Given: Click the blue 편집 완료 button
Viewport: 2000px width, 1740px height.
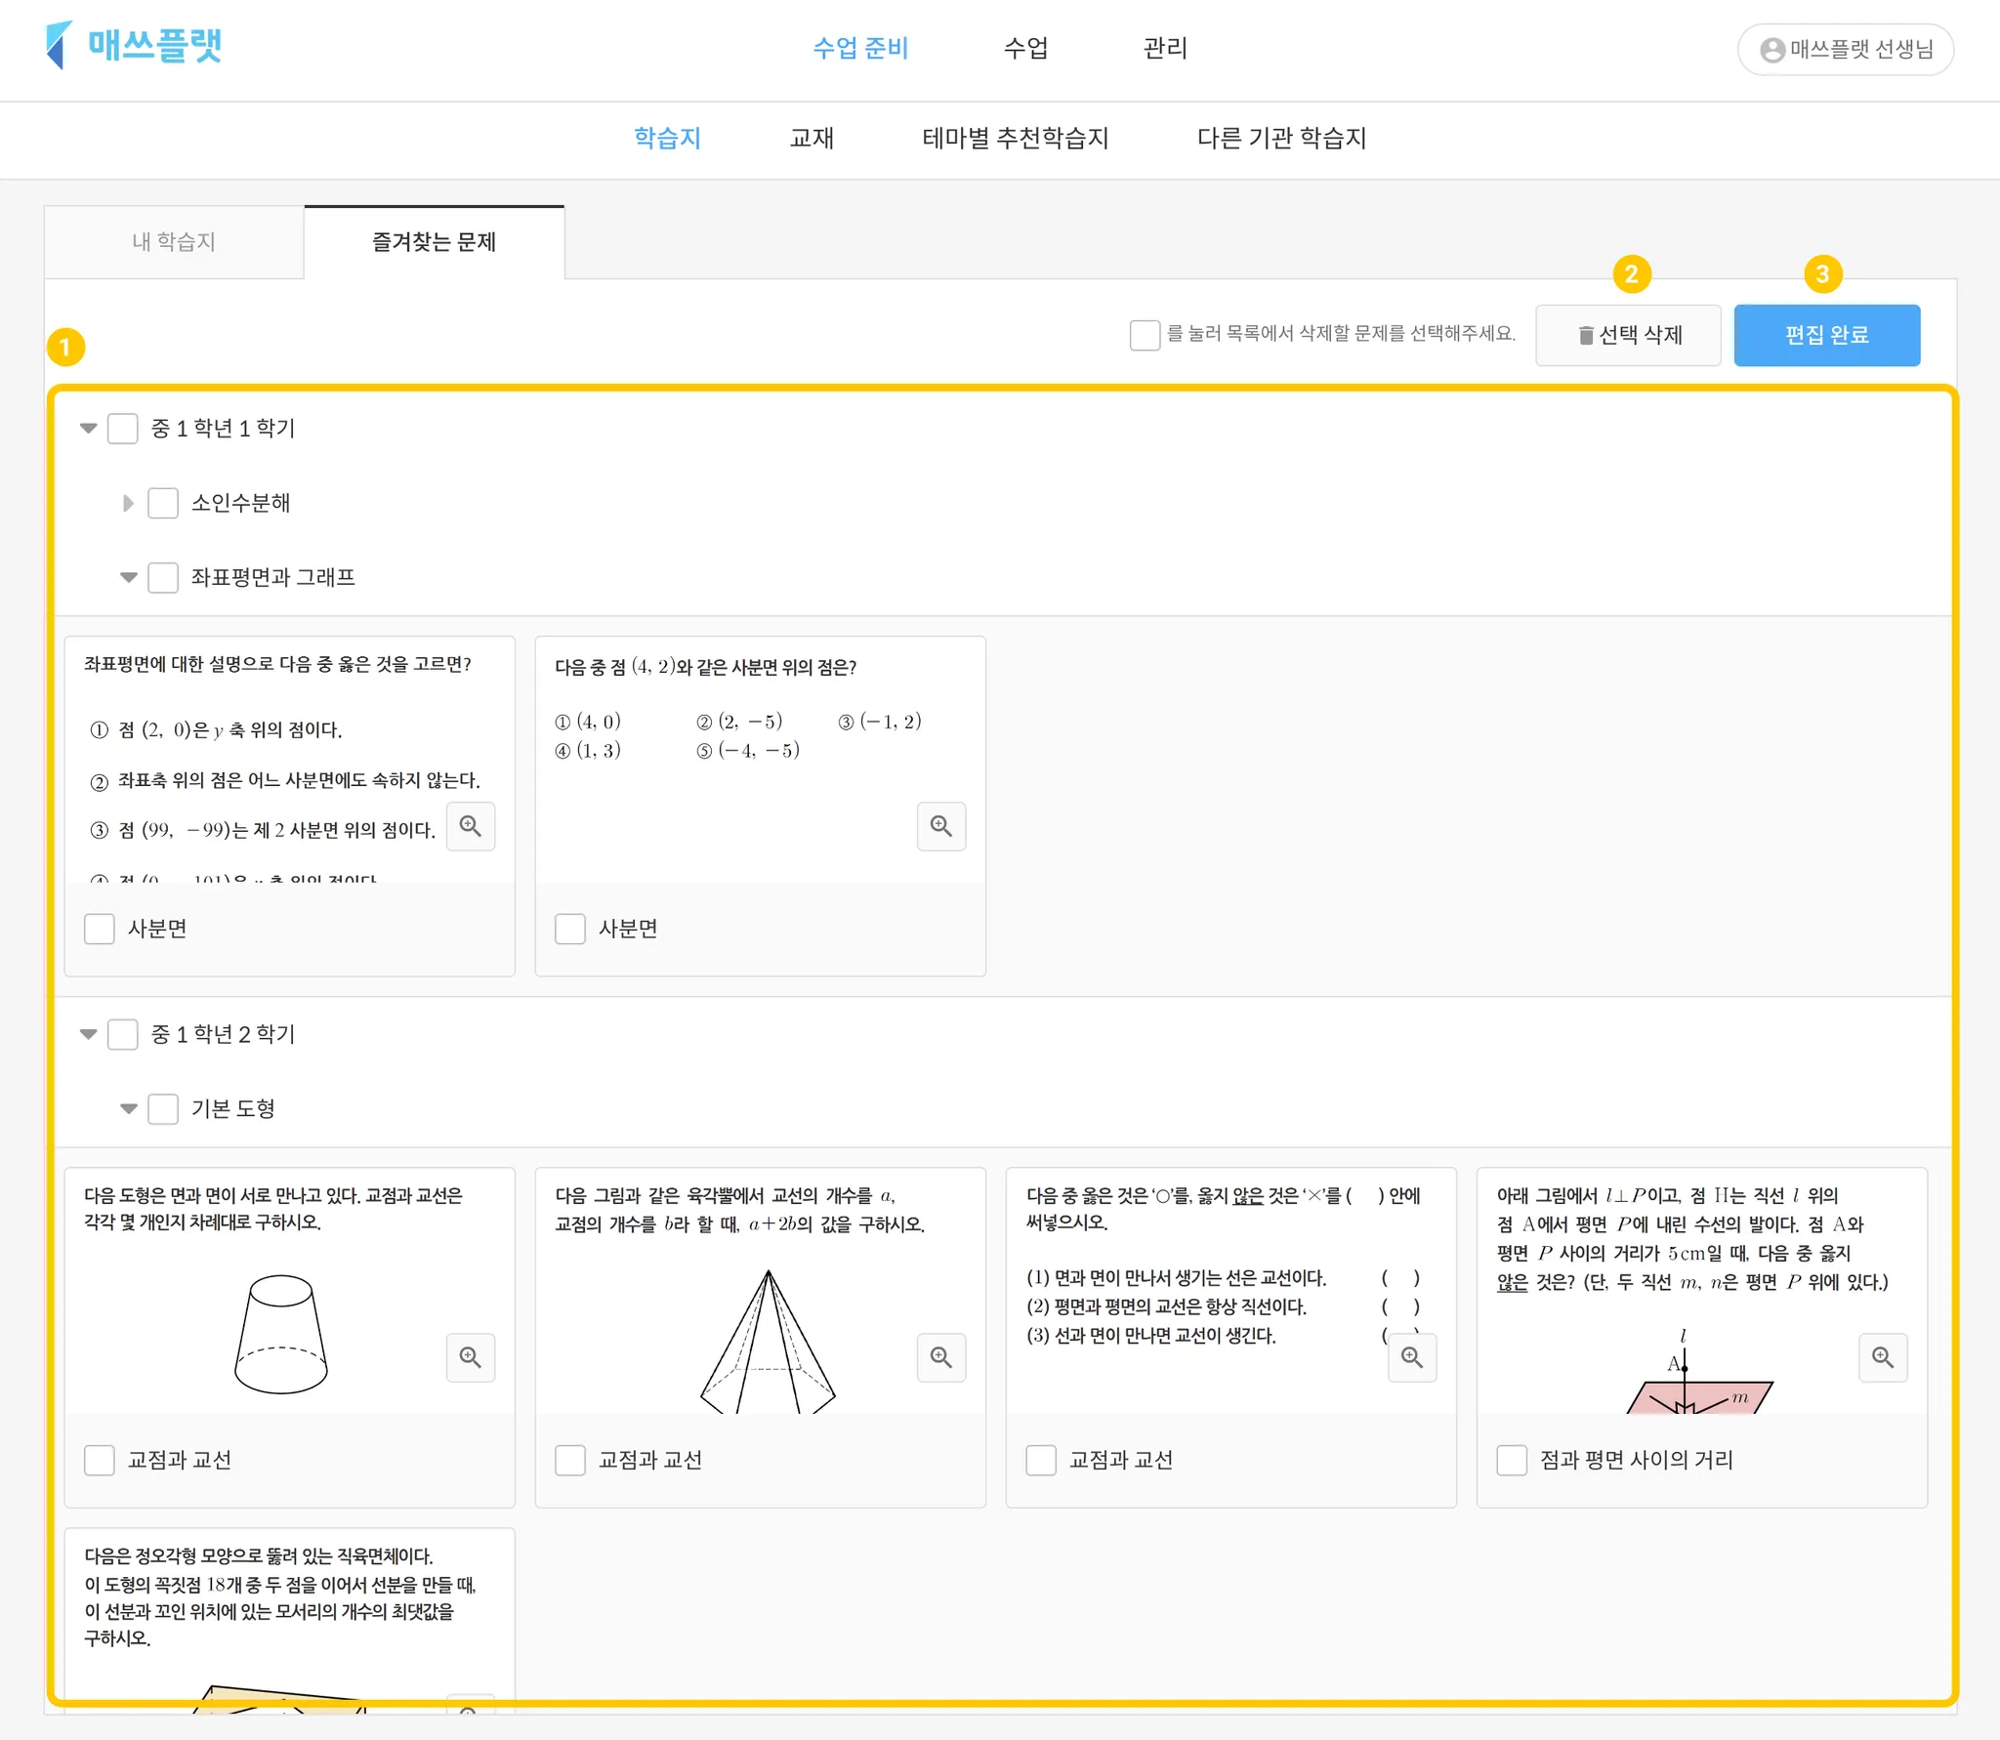Looking at the screenshot, I should (1826, 335).
